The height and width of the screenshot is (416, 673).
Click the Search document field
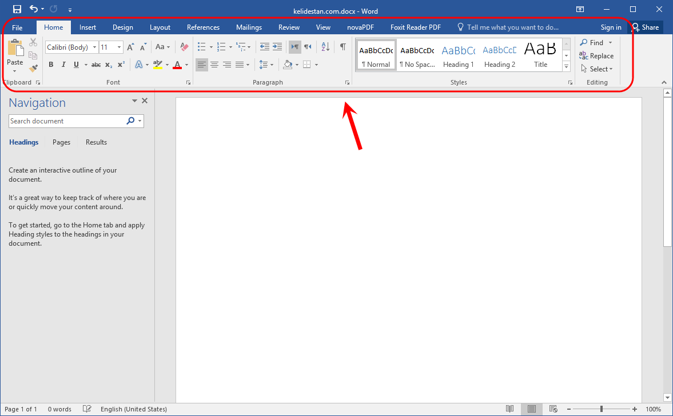pos(67,121)
